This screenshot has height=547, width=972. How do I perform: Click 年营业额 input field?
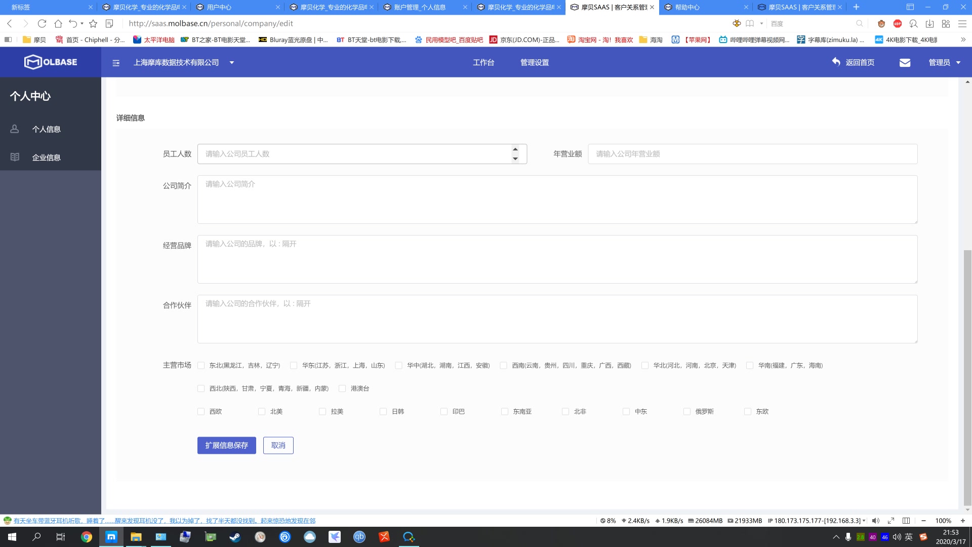pos(752,154)
